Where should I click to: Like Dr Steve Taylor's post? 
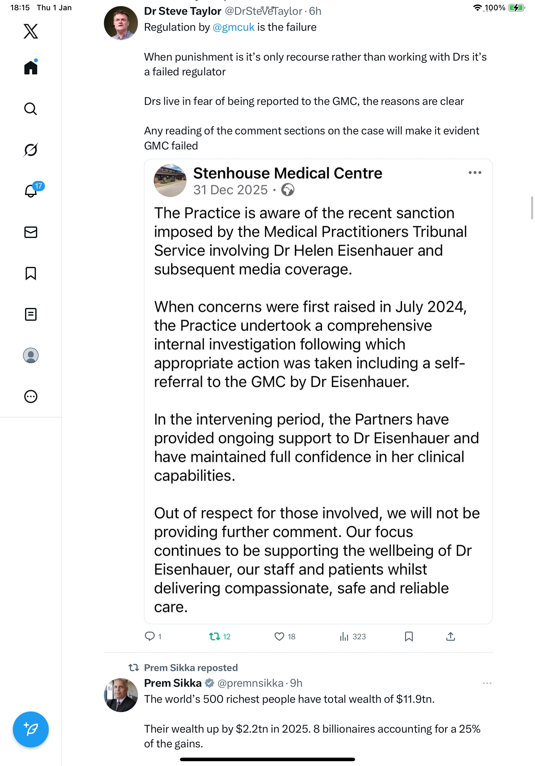point(279,636)
